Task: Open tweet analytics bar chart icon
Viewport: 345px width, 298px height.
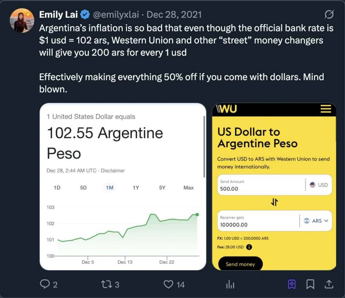Action: click(x=230, y=284)
